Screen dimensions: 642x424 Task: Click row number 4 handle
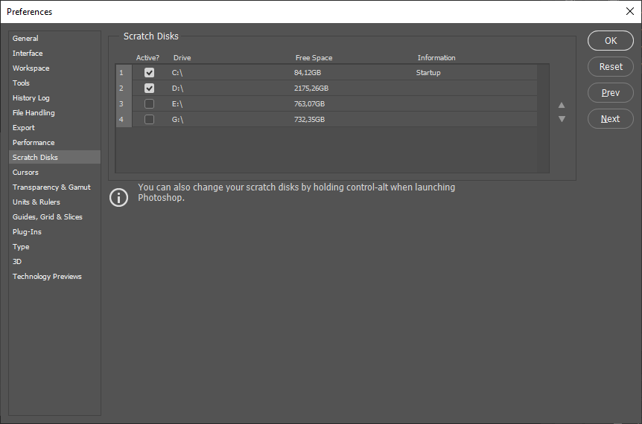click(124, 120)
